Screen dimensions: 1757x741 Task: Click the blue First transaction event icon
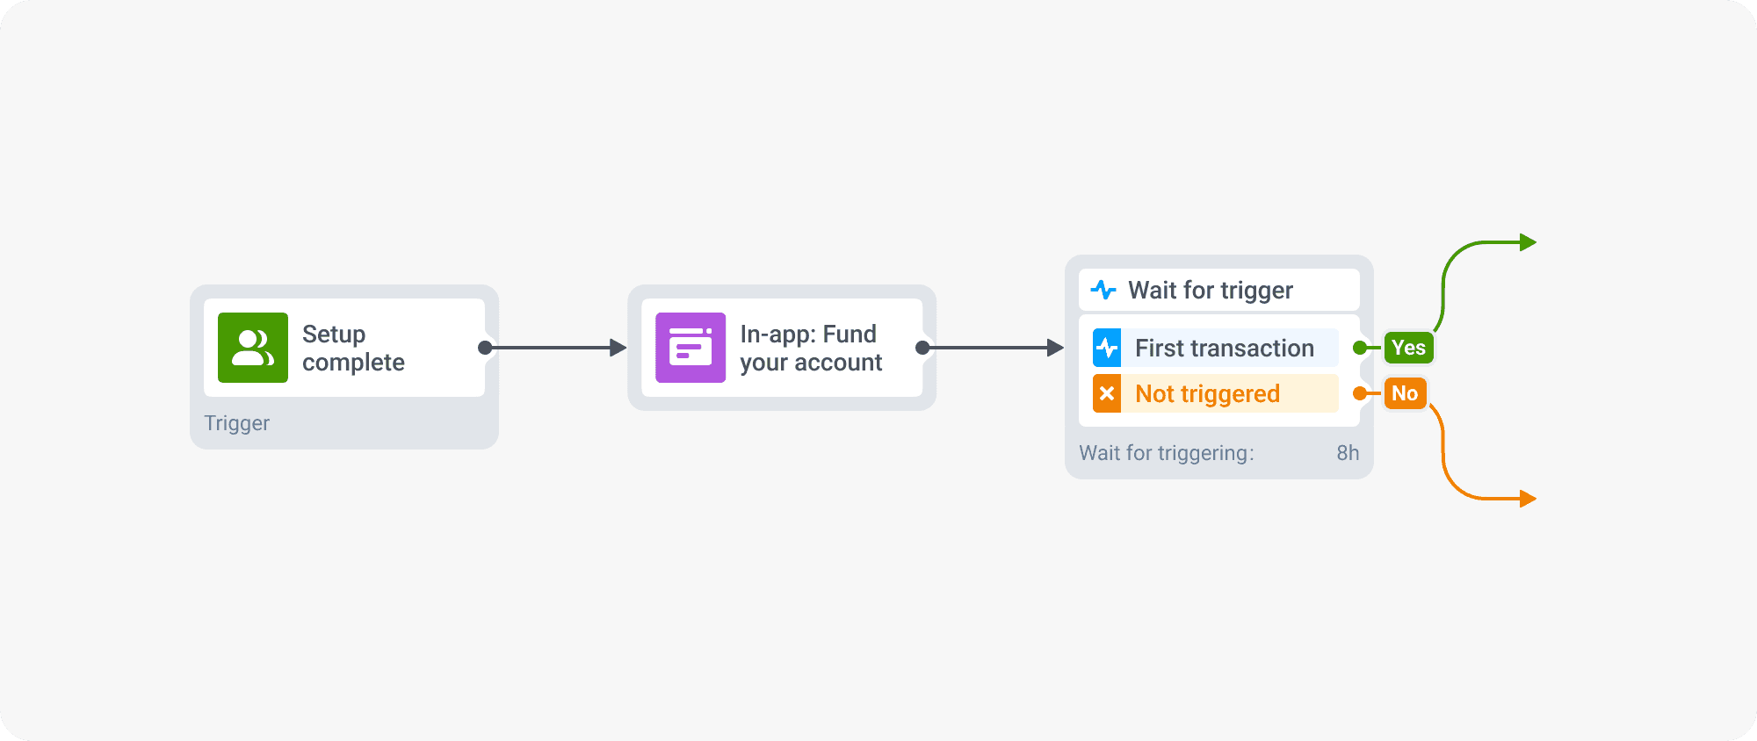[1107, 348]
